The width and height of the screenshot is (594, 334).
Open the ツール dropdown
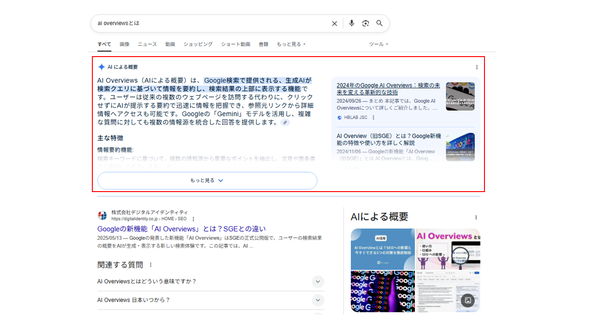378,44
